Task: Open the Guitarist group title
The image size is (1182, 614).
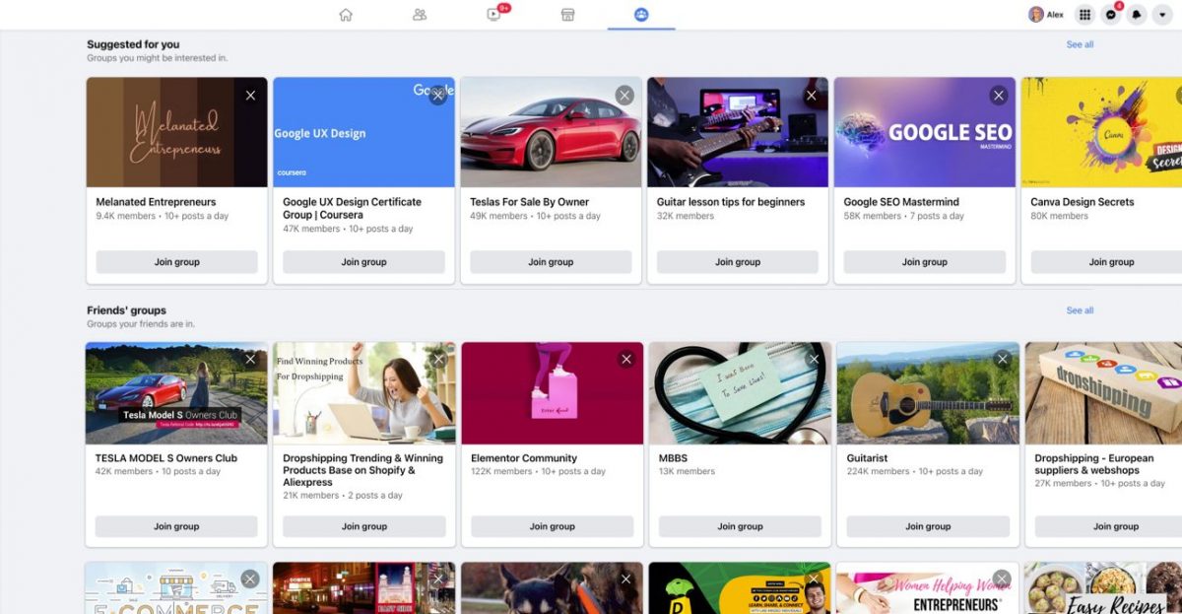Action: (x=867, y=458)
